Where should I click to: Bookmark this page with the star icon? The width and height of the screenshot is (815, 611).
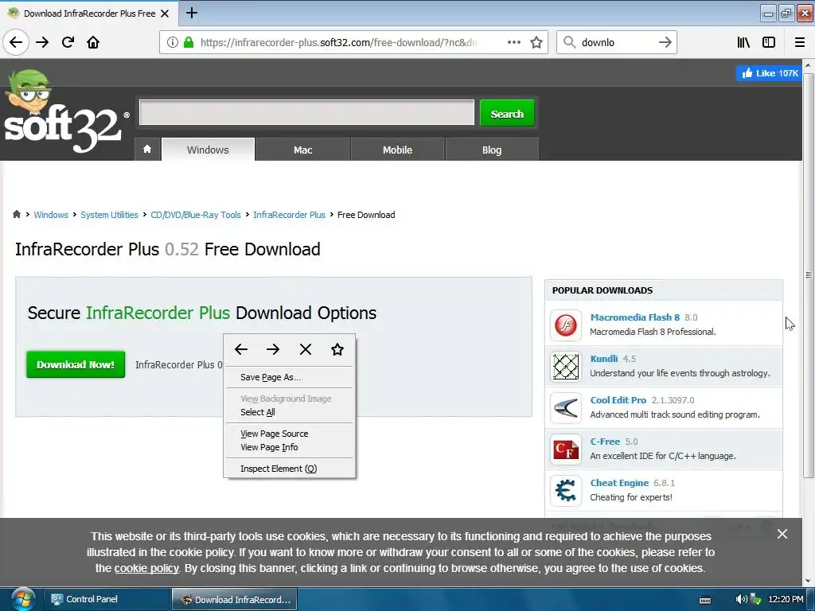(x=536, y=42)
